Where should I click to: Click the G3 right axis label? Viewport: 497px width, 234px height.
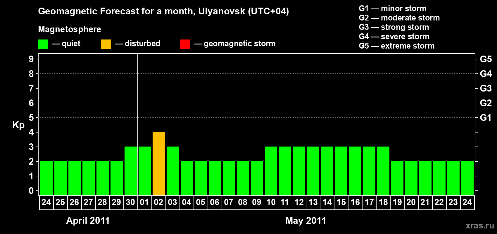(486, 88)
